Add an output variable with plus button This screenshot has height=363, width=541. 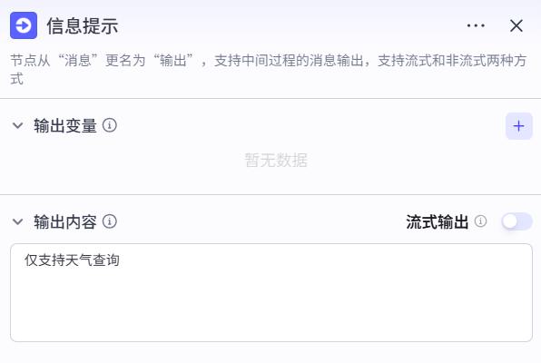[519, 126]
